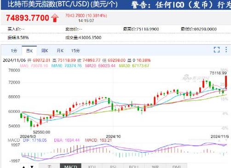The width and height of the screenshot is (231, 168).
Task: Click the 66000 price axis label
Action: tap(14, 97)
